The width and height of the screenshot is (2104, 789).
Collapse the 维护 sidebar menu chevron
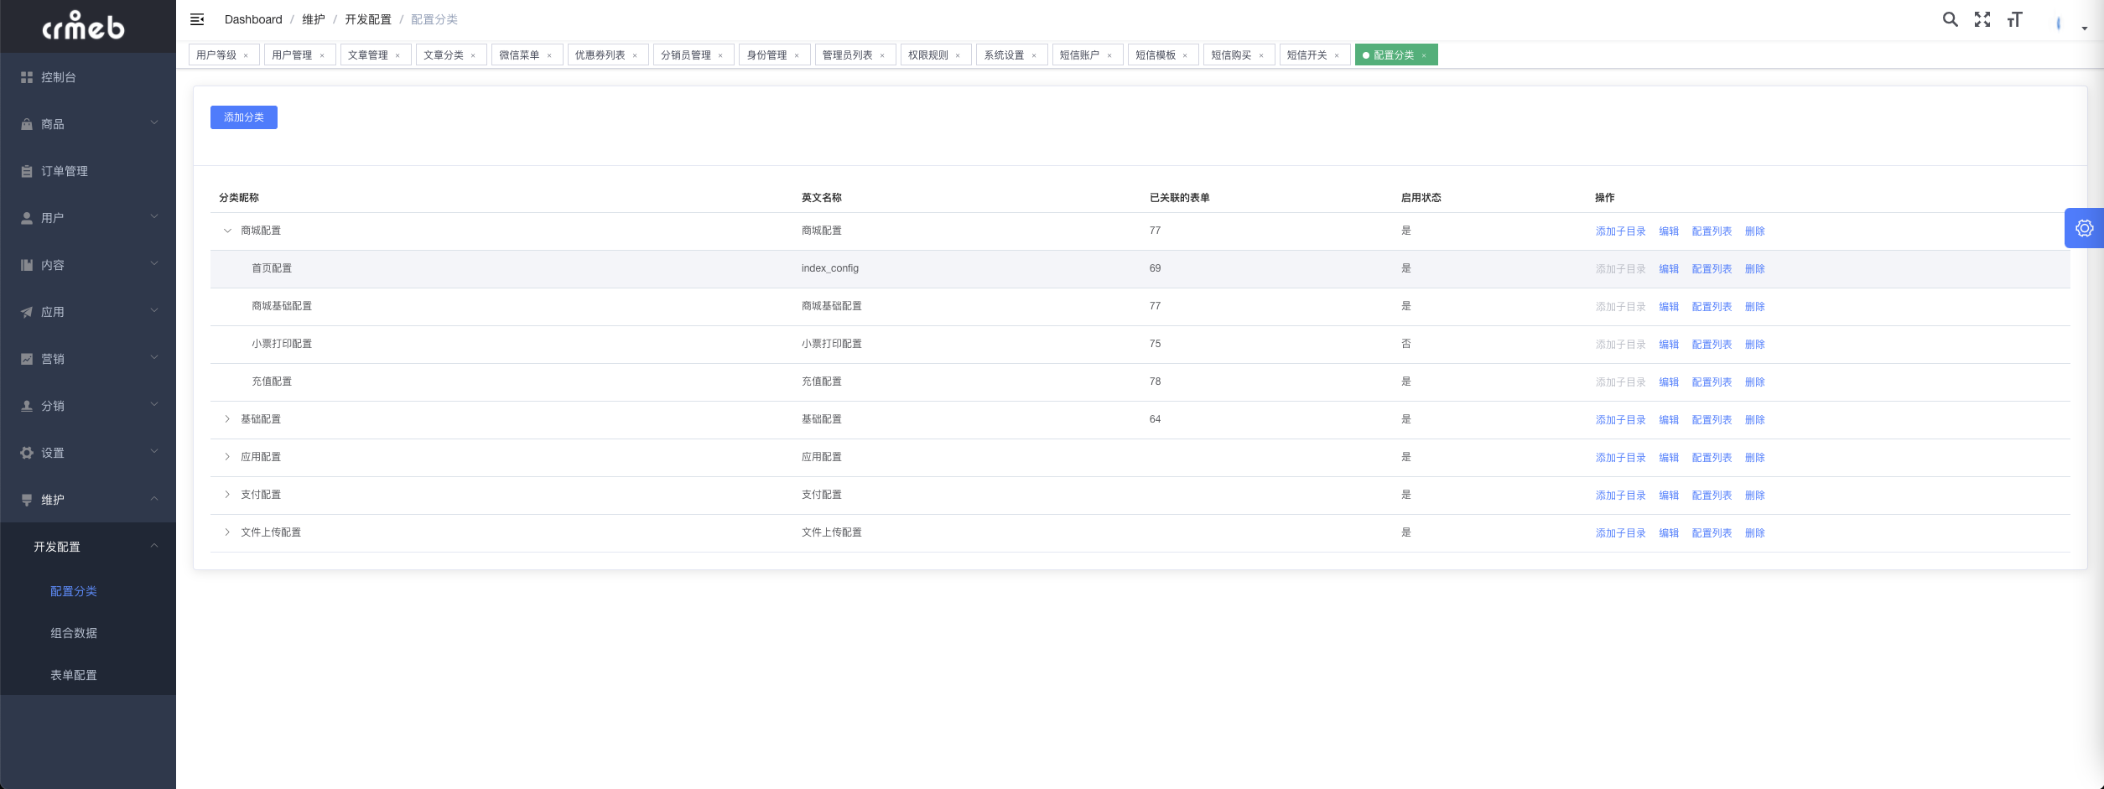tap(154, 499)
